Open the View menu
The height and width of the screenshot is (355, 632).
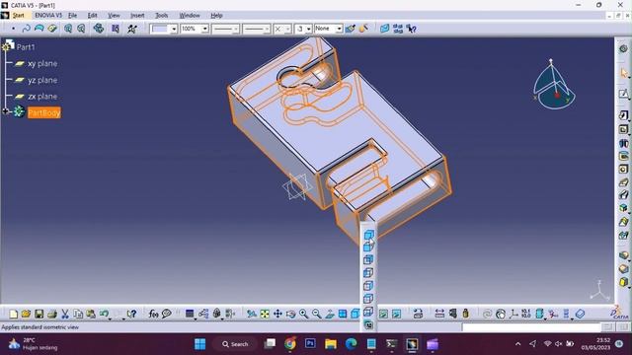click(x=114, y=16)
